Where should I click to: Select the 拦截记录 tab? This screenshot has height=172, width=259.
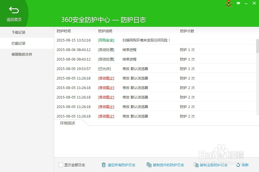point(27,43)
